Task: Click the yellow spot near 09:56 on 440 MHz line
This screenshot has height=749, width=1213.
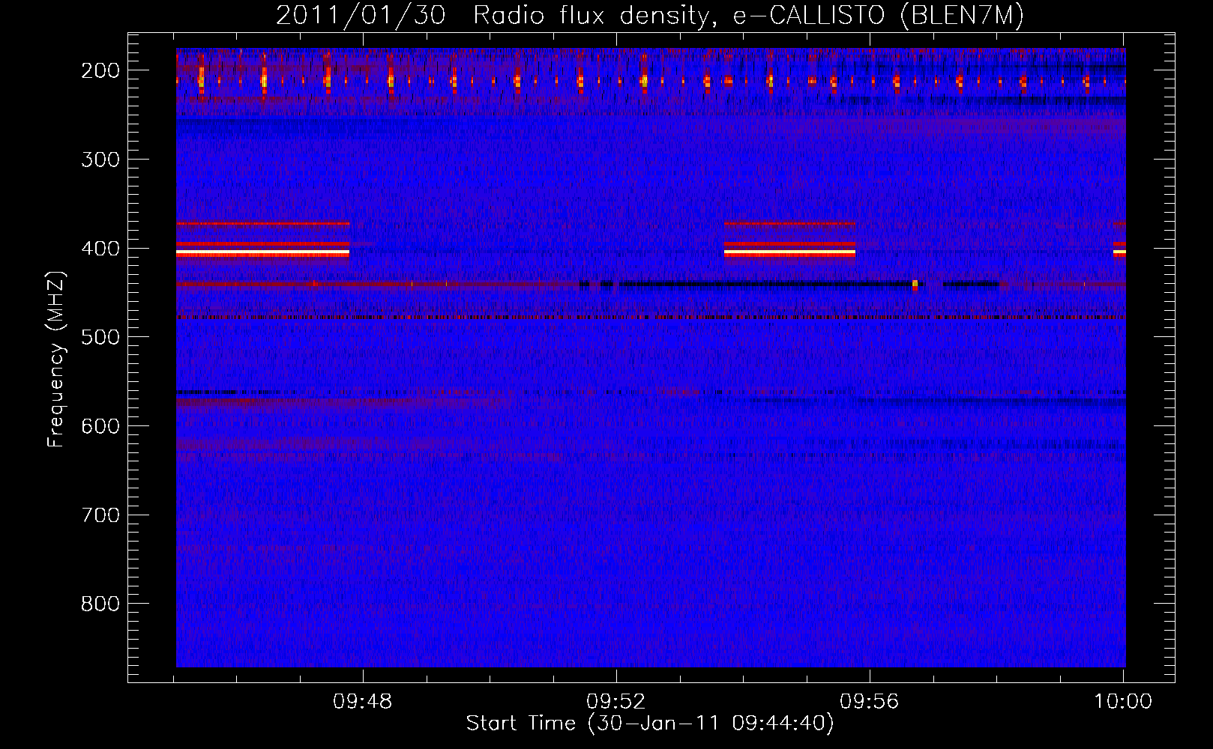Action: (915, 285)
